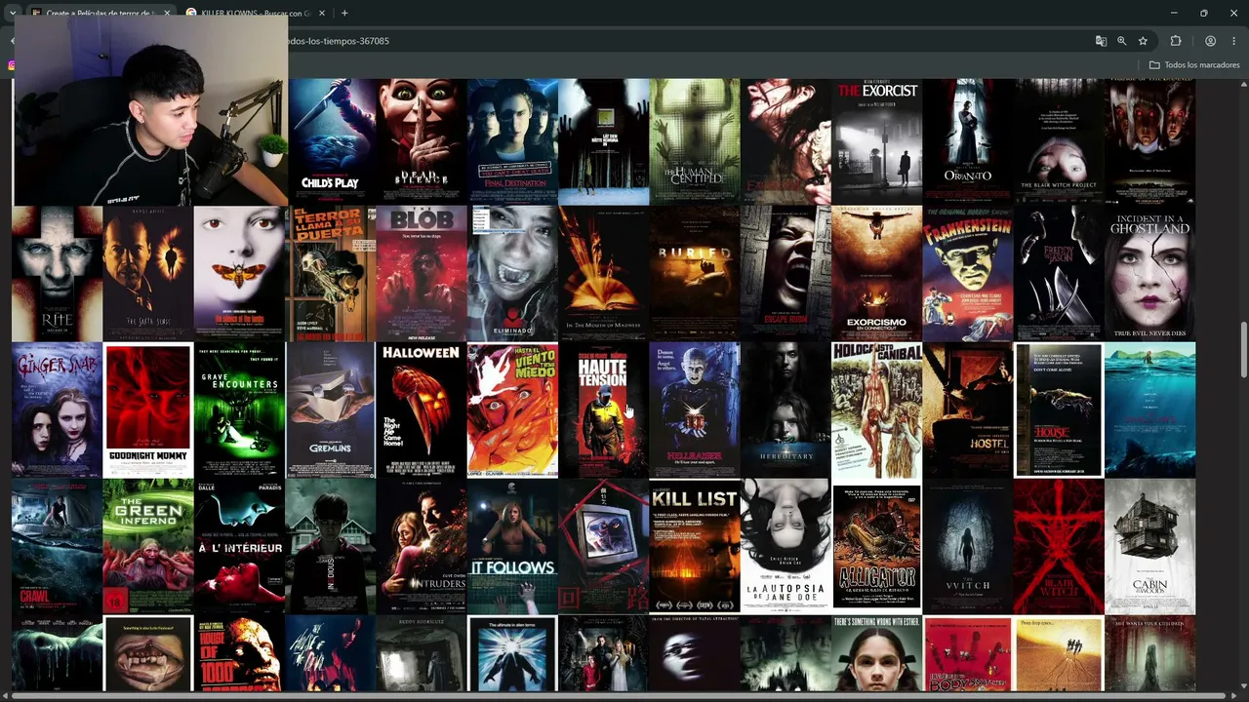Click the zoom magnifier icon in address bar
Screen dimensions: 1249x702
pos(1122,41)
